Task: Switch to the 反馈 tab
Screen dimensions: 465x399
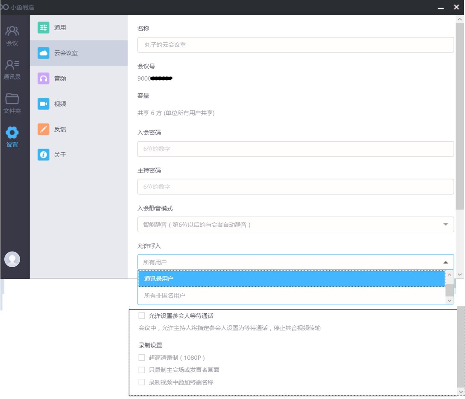Action: 79,129
